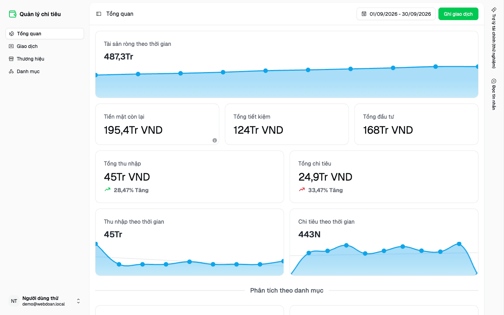Go to Giao dịch in the sidebar

coord(45,46)
